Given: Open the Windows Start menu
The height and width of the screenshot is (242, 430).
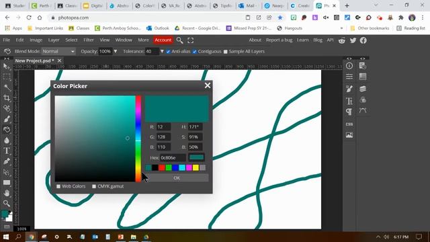Looking at the screenshot, I should coord(6,237).
